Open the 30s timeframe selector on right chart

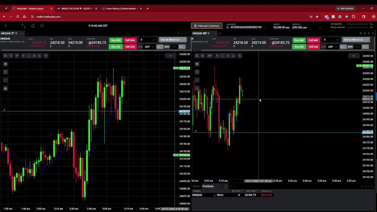tap(209, 56)
